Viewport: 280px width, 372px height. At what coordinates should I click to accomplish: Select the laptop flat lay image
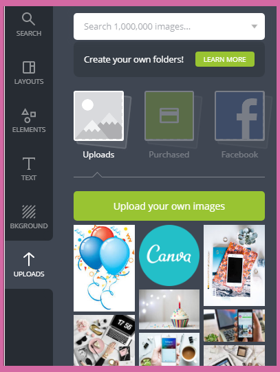pos(104,340)
